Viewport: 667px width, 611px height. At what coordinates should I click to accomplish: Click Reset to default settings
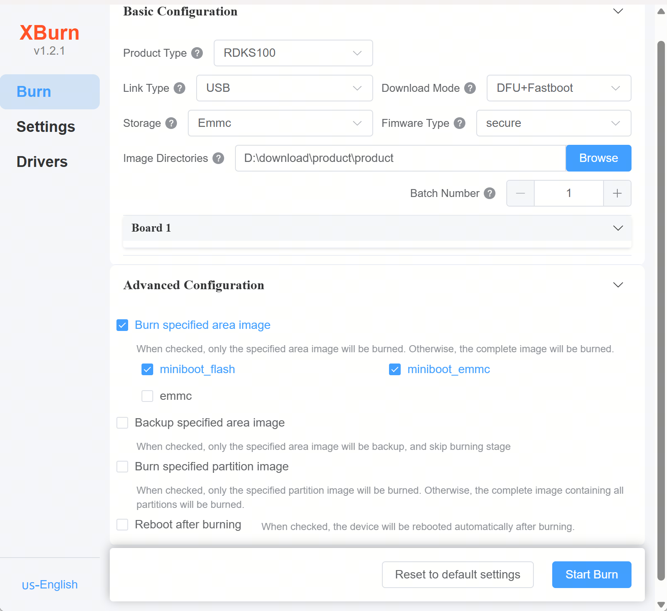coord(457,575)
